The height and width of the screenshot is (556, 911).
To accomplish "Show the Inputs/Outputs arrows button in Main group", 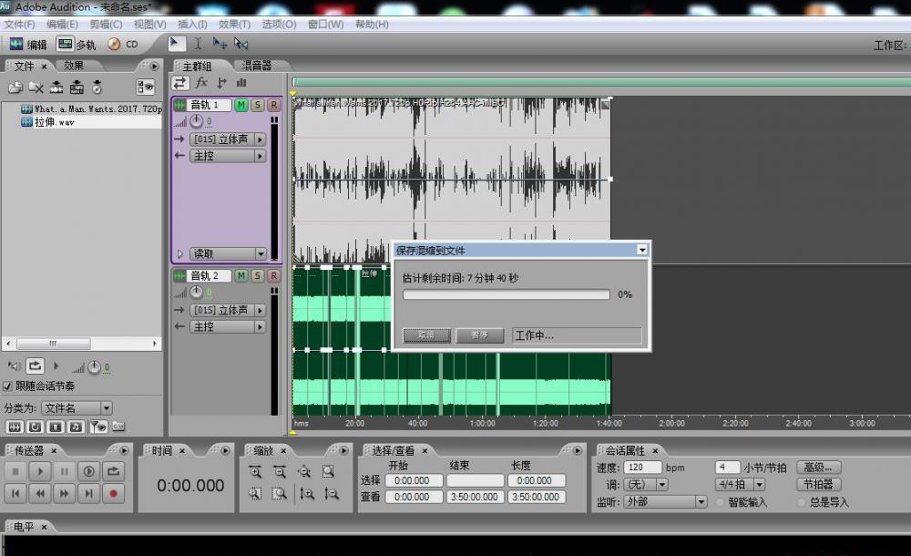I will 180,83.
